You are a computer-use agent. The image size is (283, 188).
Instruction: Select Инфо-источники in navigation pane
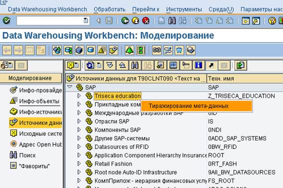click(35, 112)
